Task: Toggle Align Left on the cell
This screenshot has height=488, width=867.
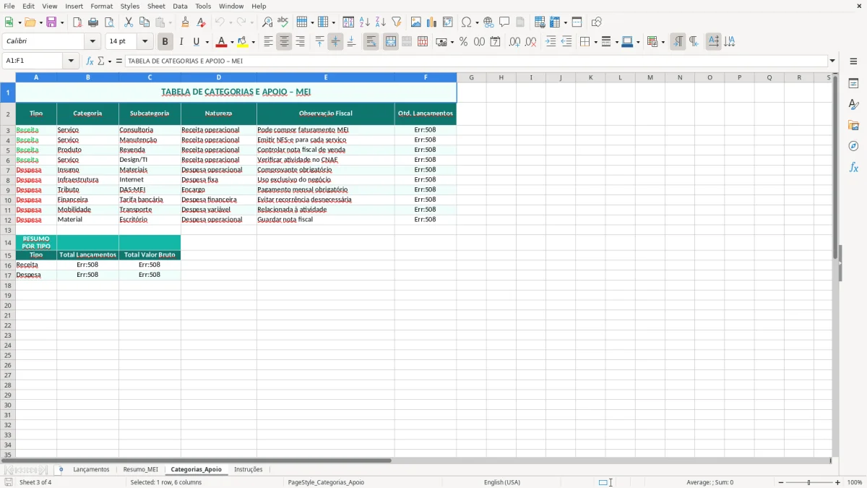Action: pos(268,42)
